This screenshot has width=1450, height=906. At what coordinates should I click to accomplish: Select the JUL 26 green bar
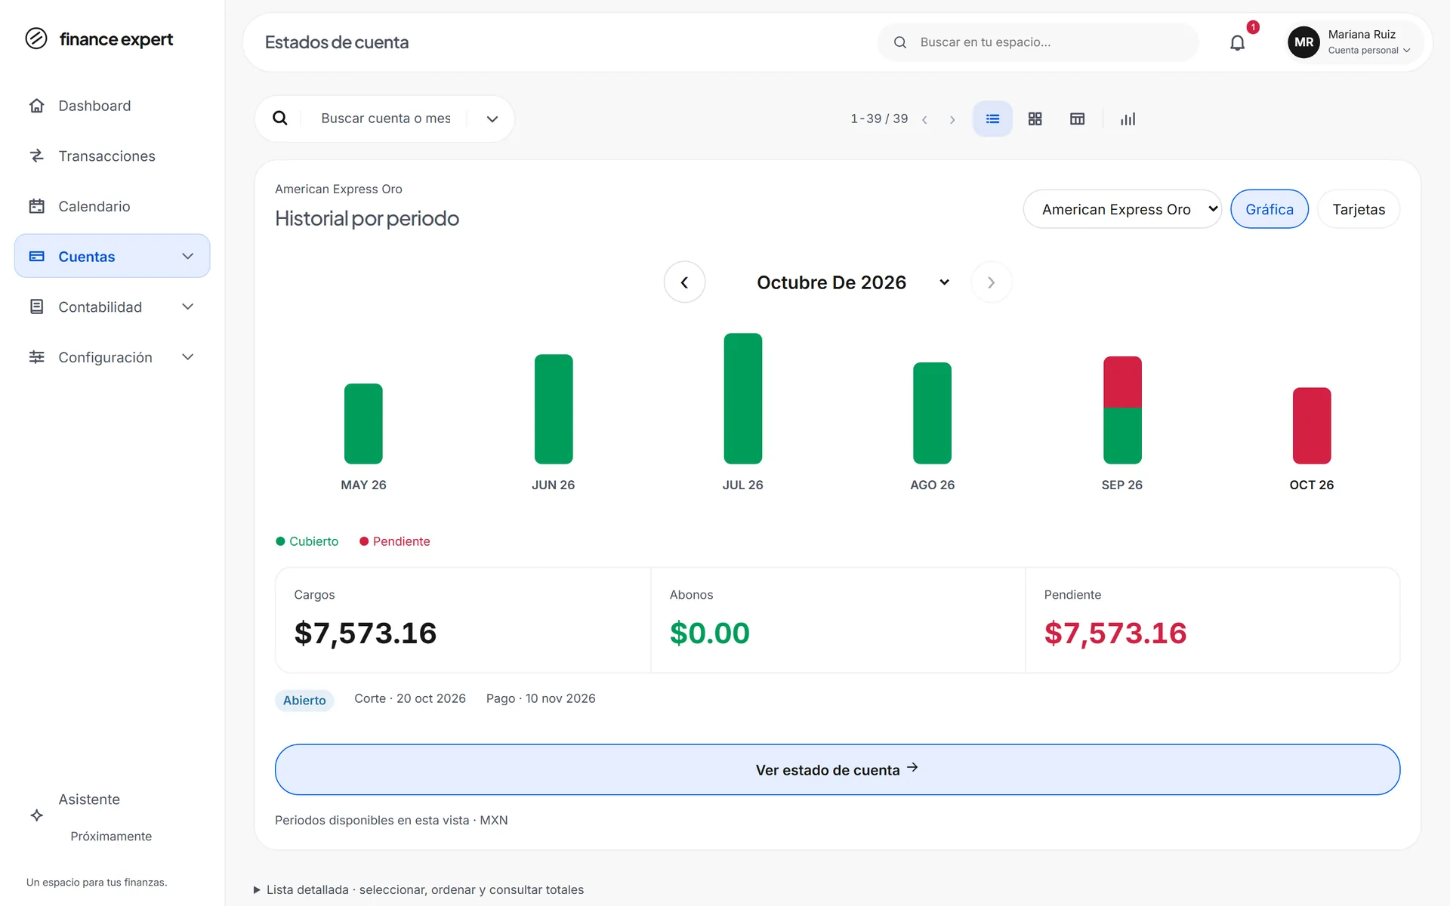point(742,398)
